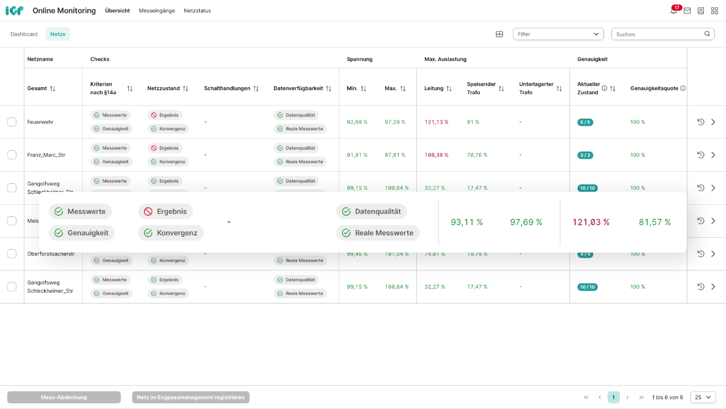Select the Feuerwehr row checkbox
Image resolution: width=726 pixels, height=409 pixels.
[12, 122]
